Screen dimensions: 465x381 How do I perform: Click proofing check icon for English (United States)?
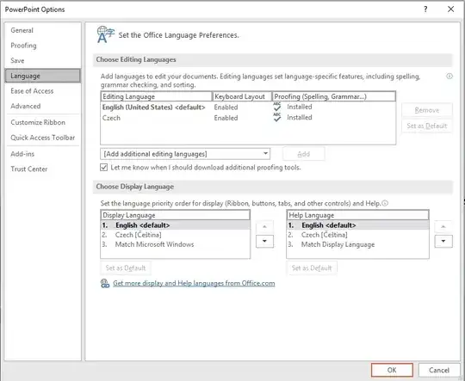pyautogui.click(x=277, y=107)
